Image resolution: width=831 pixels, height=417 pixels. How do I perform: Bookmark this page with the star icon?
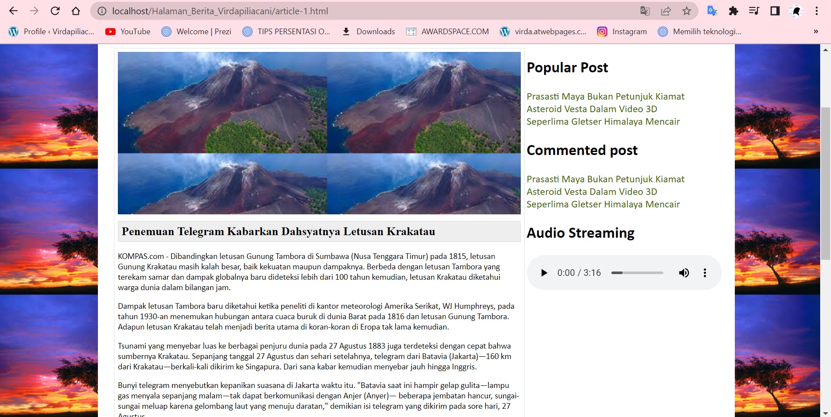[x=687, y=11]
